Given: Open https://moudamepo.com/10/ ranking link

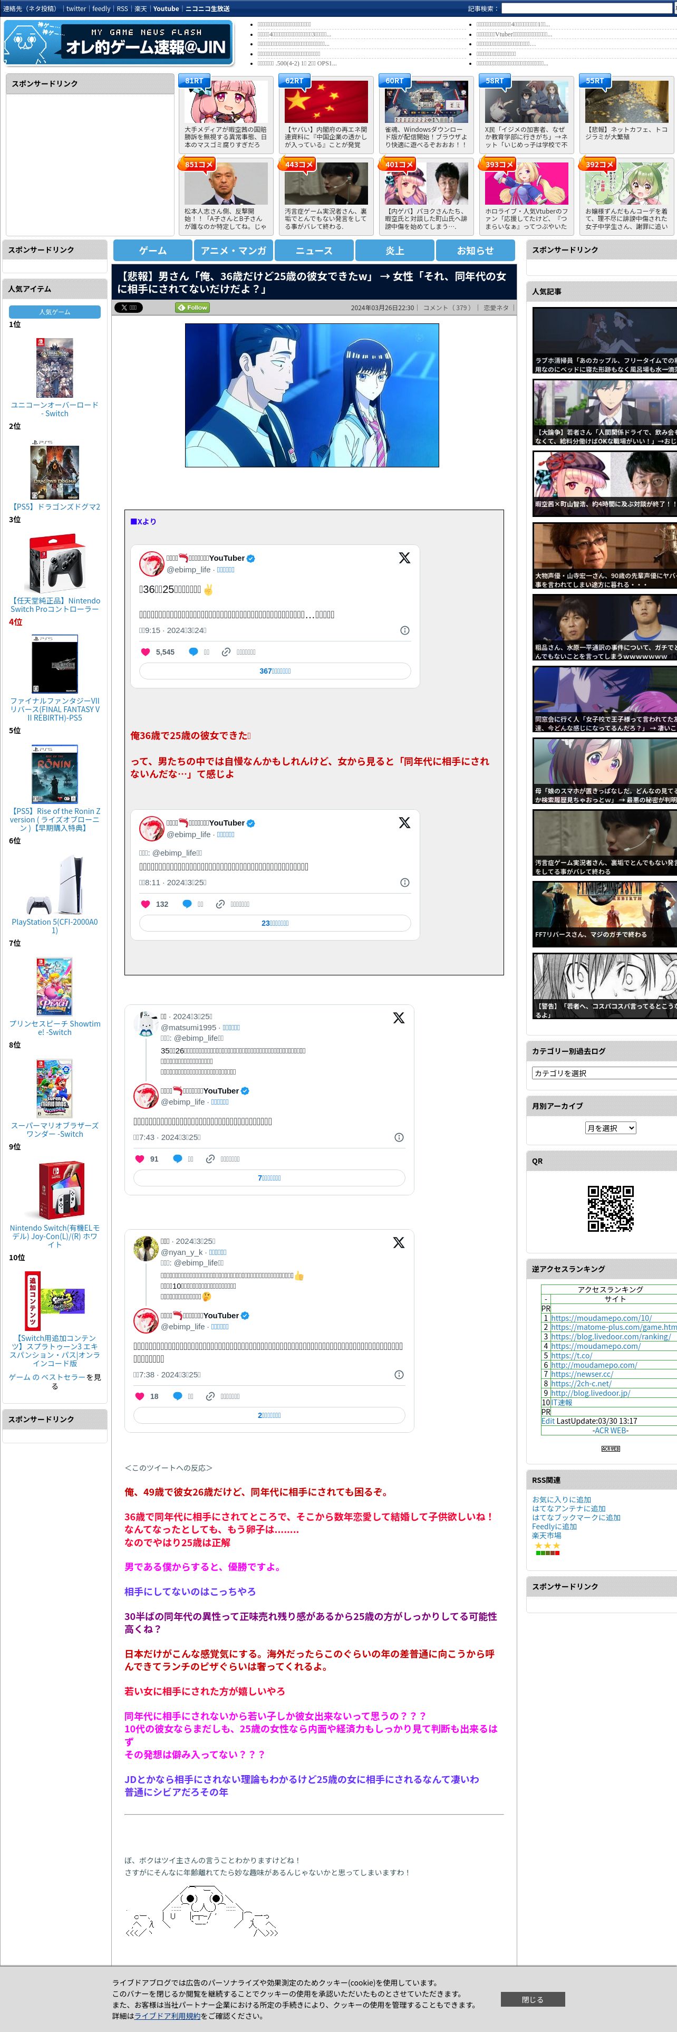Looking at the screenshot, I should 602,1318.
